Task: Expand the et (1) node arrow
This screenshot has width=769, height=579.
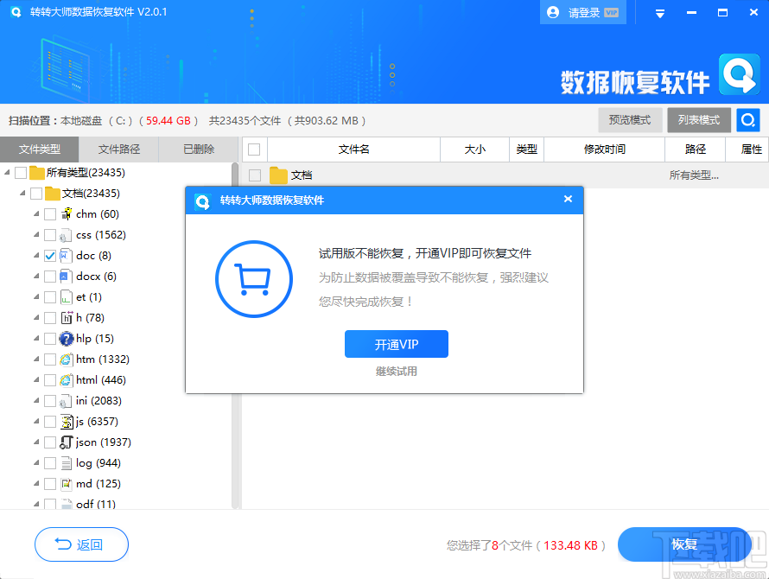Action: tap(36, 296)
